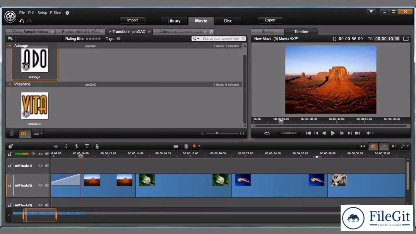
Task: Select the Title tool T icon
Action: (87, 146)
